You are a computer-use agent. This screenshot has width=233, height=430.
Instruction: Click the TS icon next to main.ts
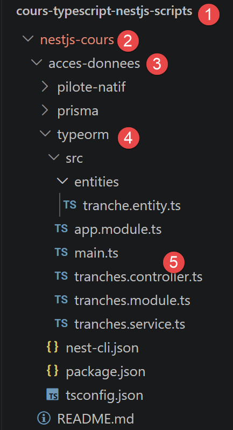61,253
